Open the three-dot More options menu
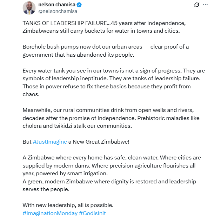The image size is (221, 220). [206, 5]
